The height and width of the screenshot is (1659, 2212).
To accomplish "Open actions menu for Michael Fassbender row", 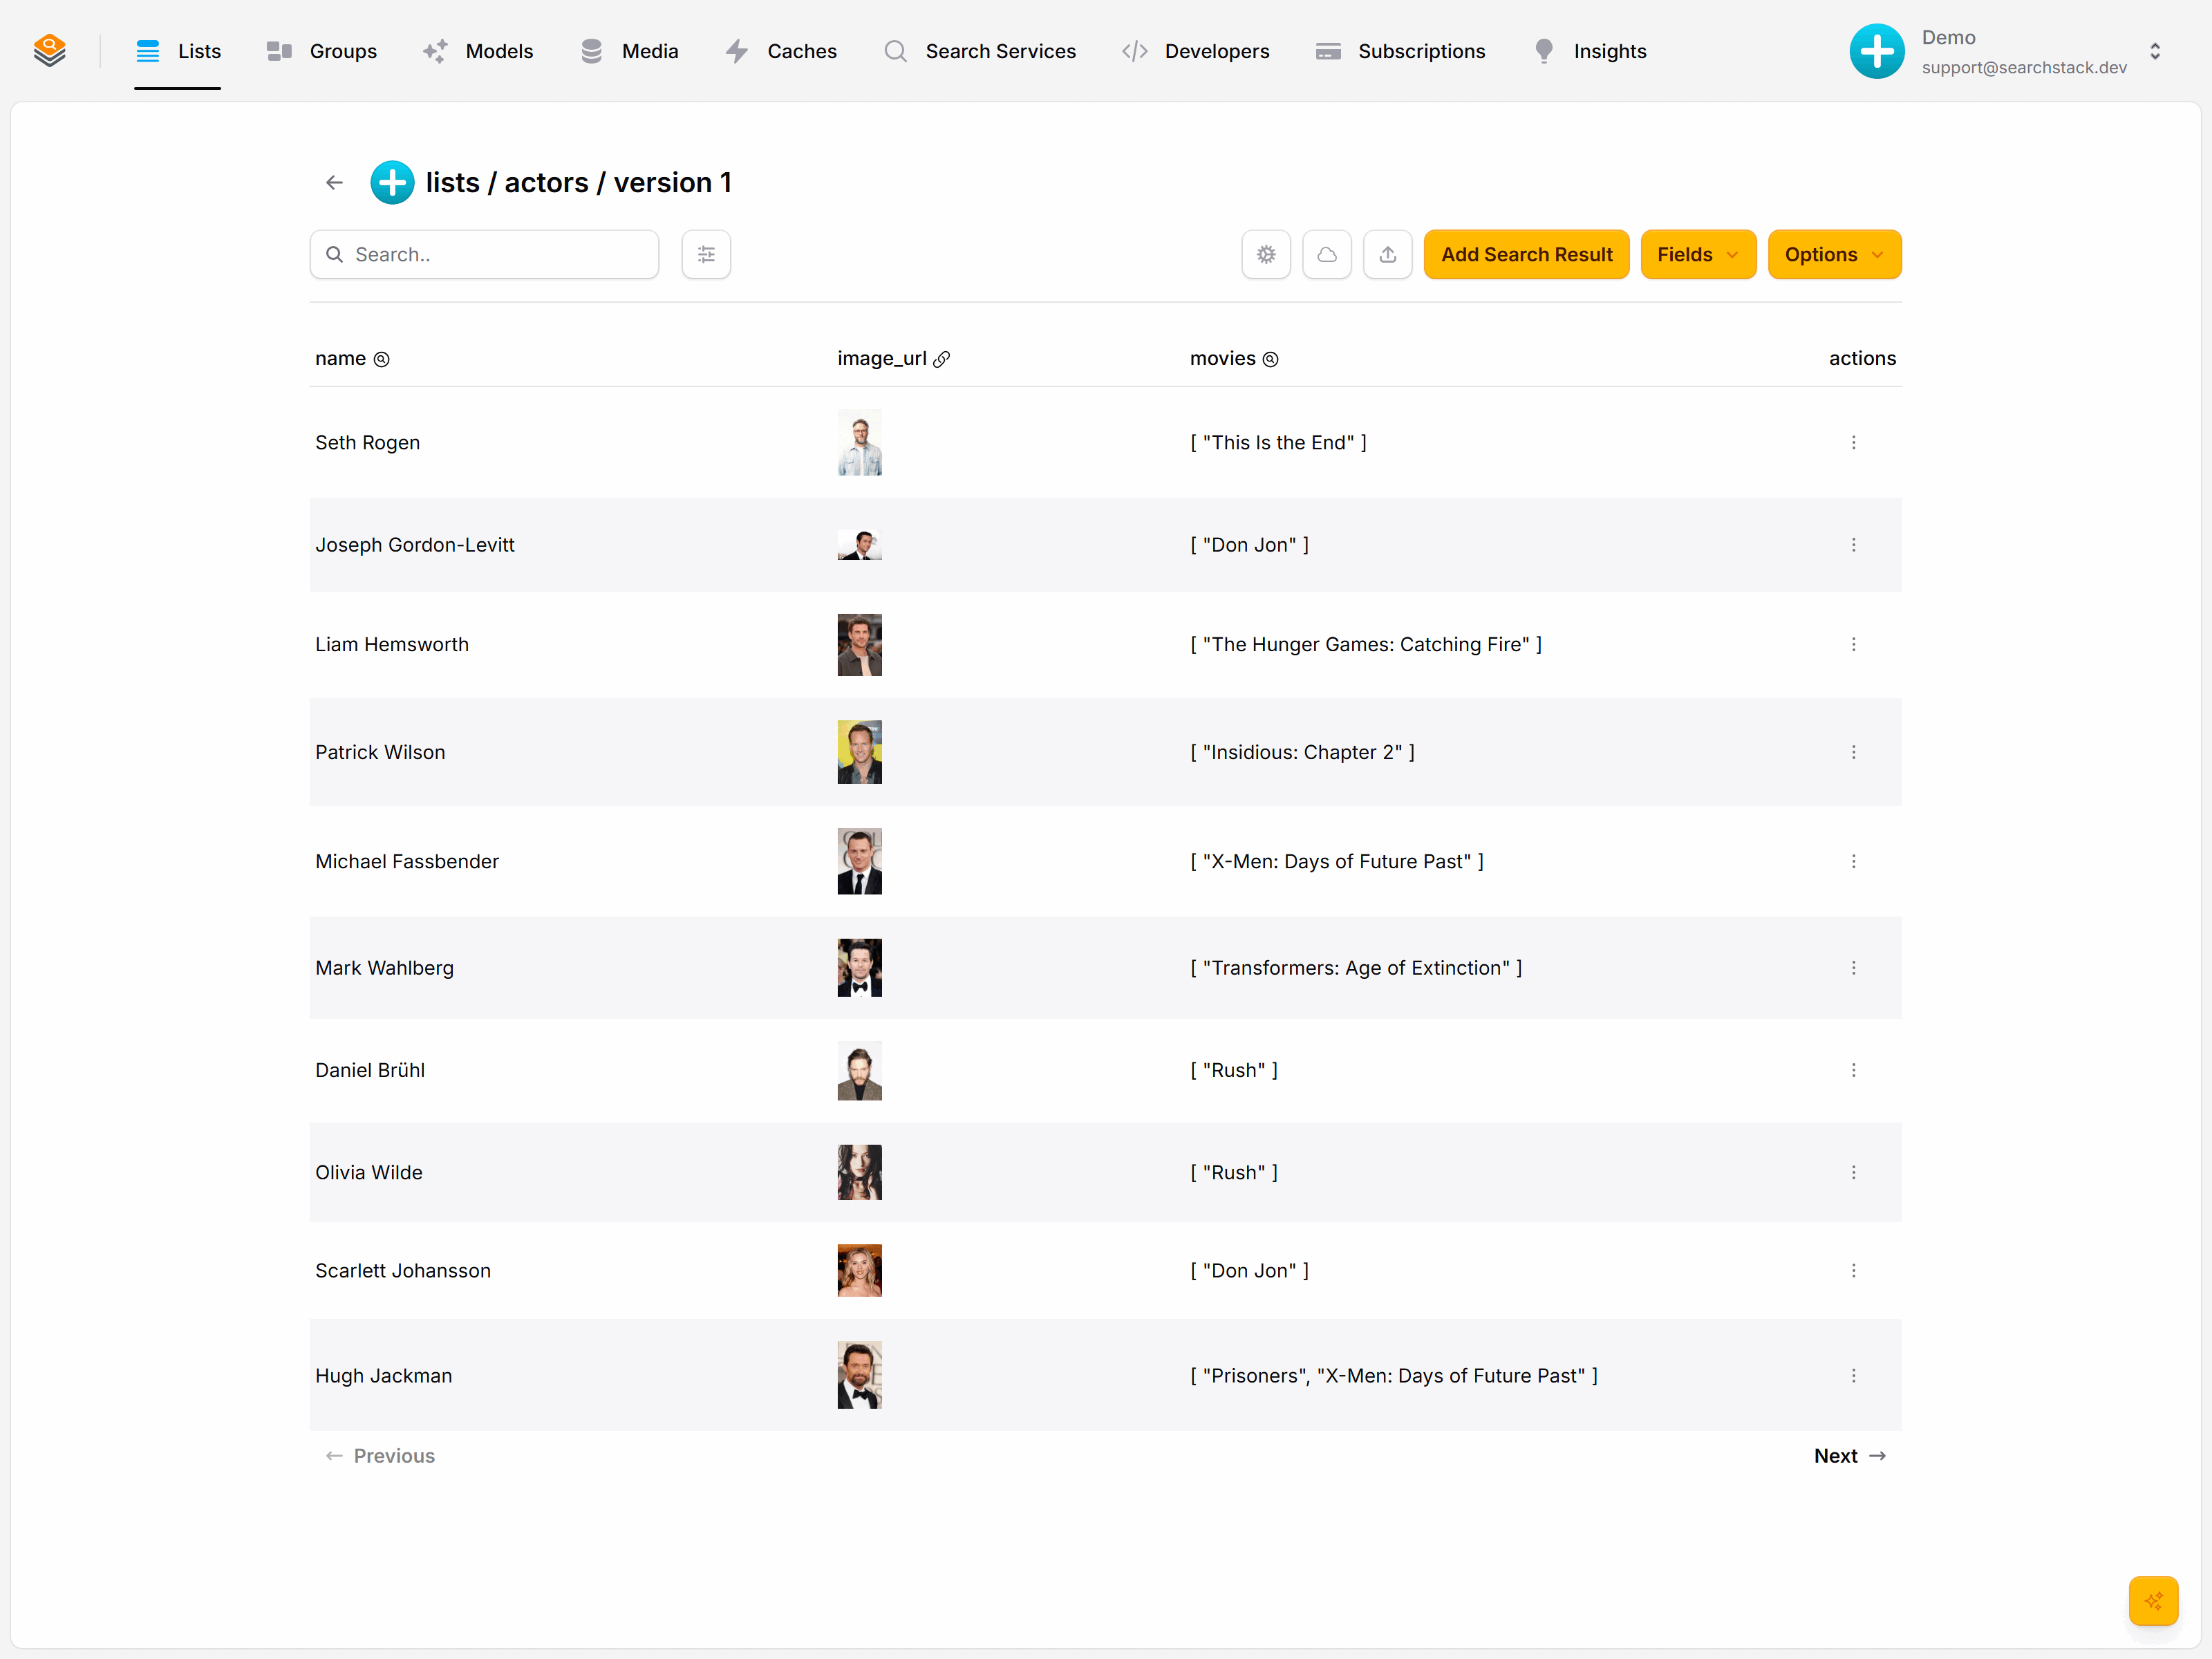I will coord(1853,861).
